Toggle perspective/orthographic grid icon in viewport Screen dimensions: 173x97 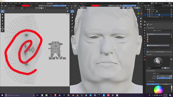click(x=141, y=27)
